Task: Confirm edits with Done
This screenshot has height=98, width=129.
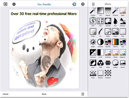Action: (44, 94)
